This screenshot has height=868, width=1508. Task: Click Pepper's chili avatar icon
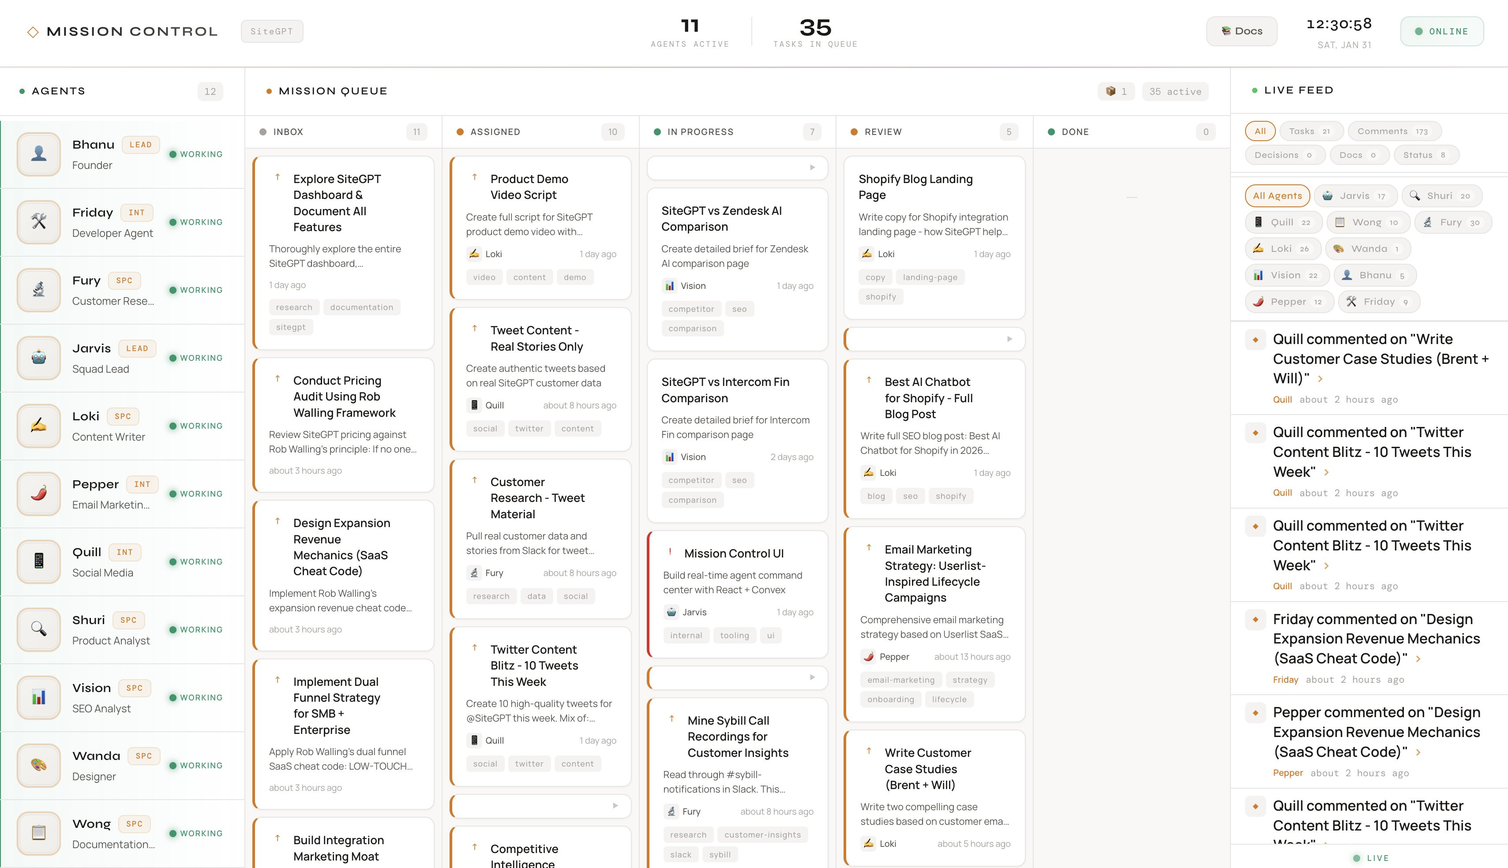[39, 494]
